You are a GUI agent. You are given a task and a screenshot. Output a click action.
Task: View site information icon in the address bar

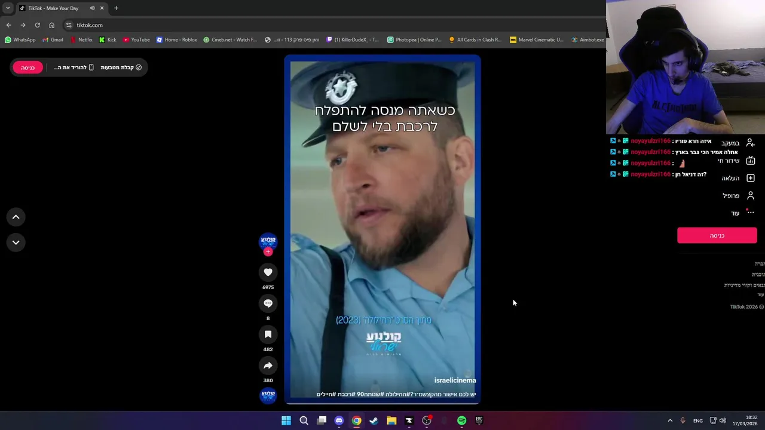coord(69,25)
